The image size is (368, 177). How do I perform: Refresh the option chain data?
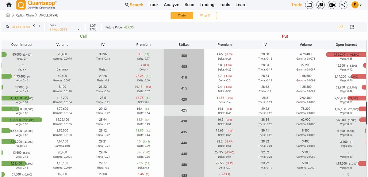352,27
